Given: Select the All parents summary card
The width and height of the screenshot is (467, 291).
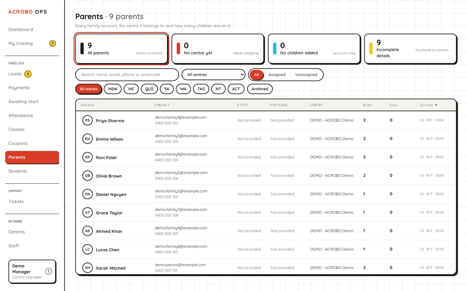Looking at the screenshot, I should pyautogui.click(x=121, y=49).
